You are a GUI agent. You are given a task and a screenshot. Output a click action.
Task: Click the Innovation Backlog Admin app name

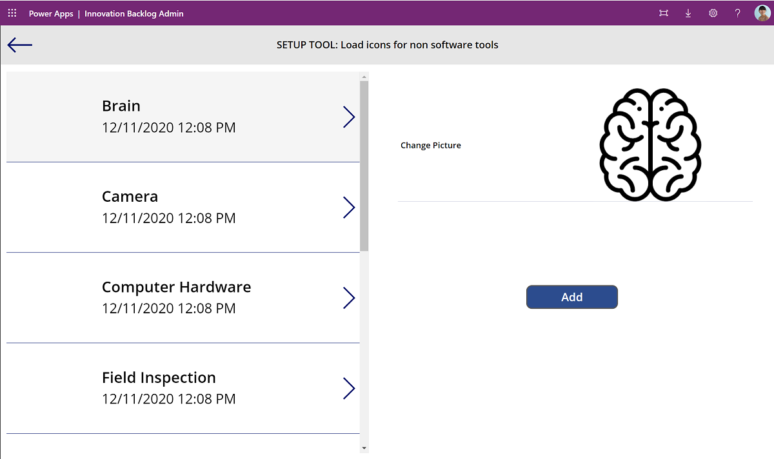(134, 13)
